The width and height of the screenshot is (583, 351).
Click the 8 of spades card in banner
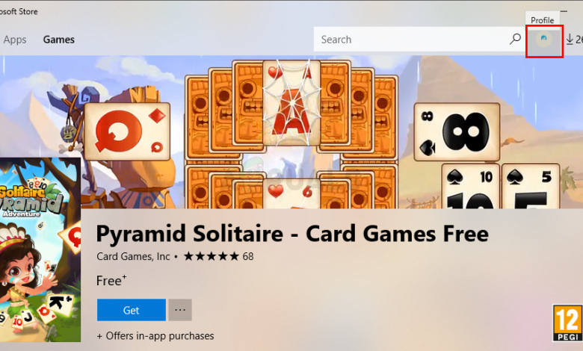tap(457, 132)
